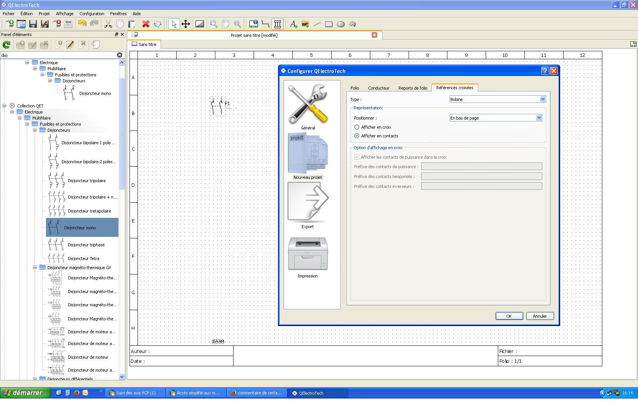Toggle 'Afficher les contacts de puissance' checkbox

coord(357,157)
